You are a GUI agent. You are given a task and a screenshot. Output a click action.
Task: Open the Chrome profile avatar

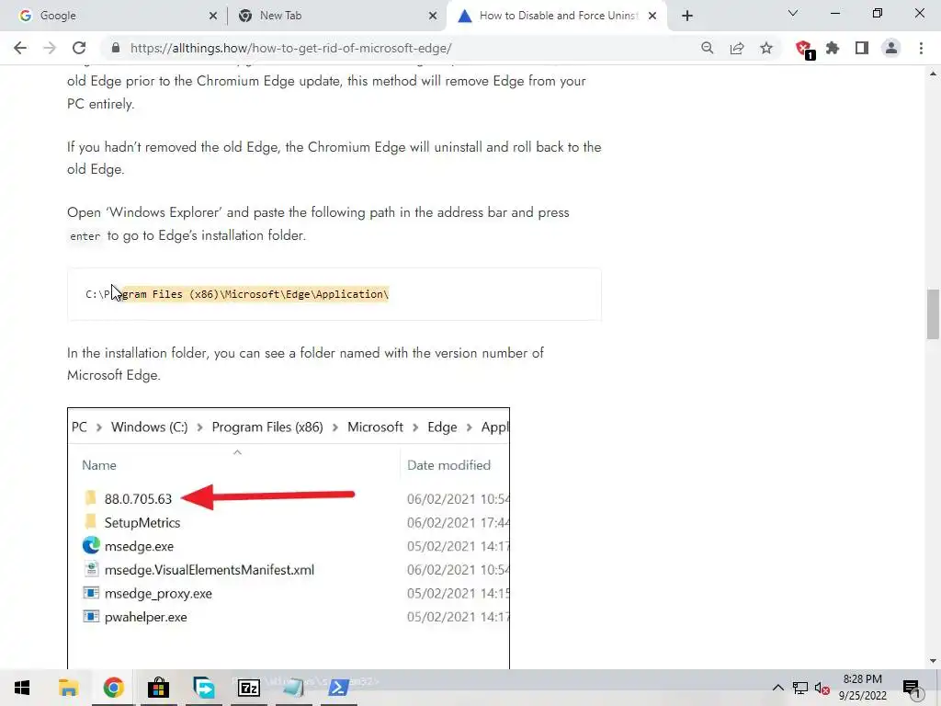coord(891,48)
